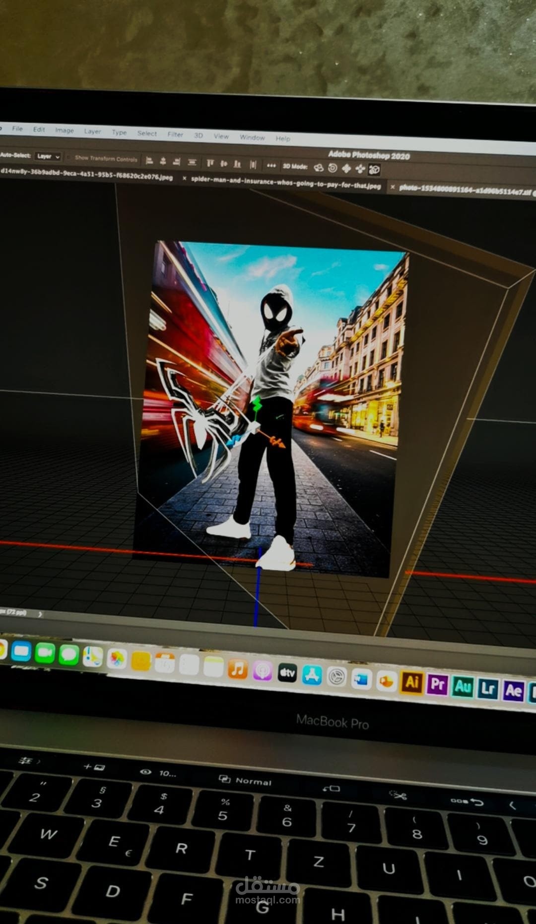Image resolution: width=536 pixels, height=924 pixels.
Task: Select the 3D orbit camera mode
Action: click(319, 167)
